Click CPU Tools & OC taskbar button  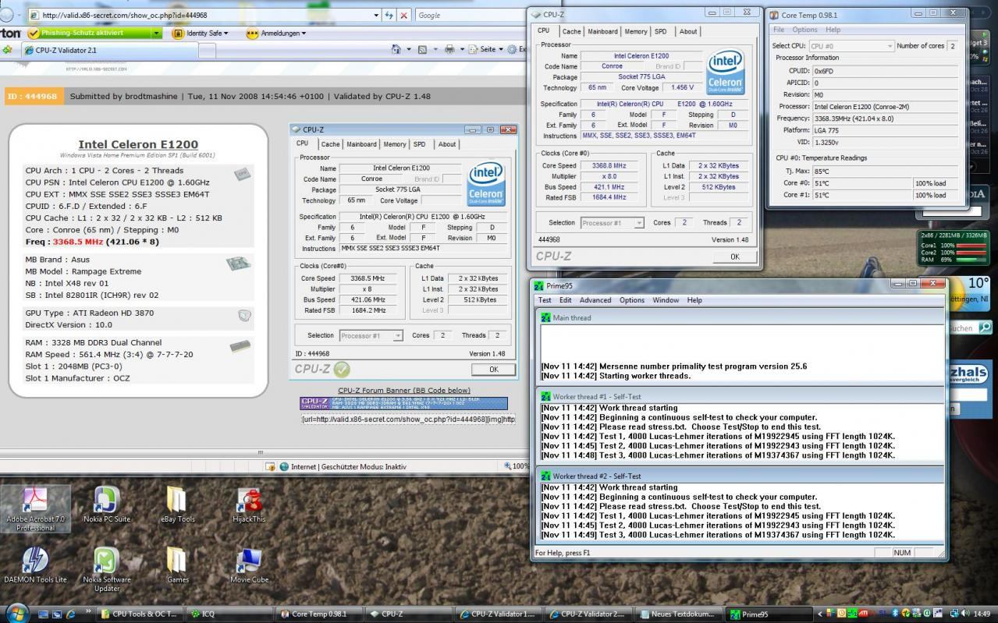click(141, 614)
